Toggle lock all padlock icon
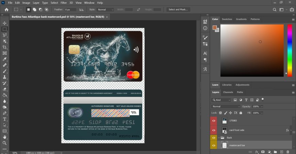The height and width of the screenshot is (154, 296). point(241,113)
